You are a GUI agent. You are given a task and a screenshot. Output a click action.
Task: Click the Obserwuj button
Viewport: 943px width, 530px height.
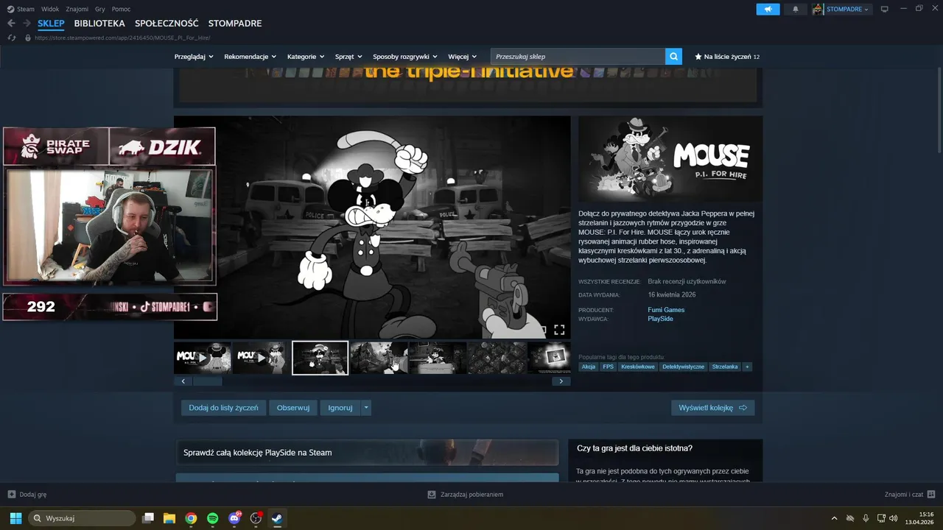(x=293, y=408)
